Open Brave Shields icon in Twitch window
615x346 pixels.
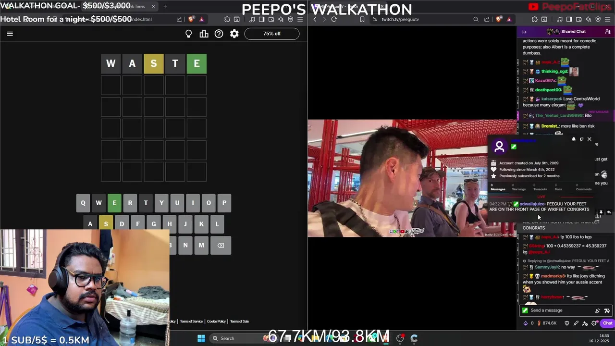coord(499,19)
